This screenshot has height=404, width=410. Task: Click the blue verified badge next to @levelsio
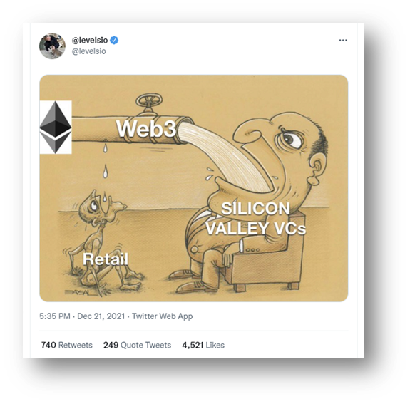(x=114, y=40)
